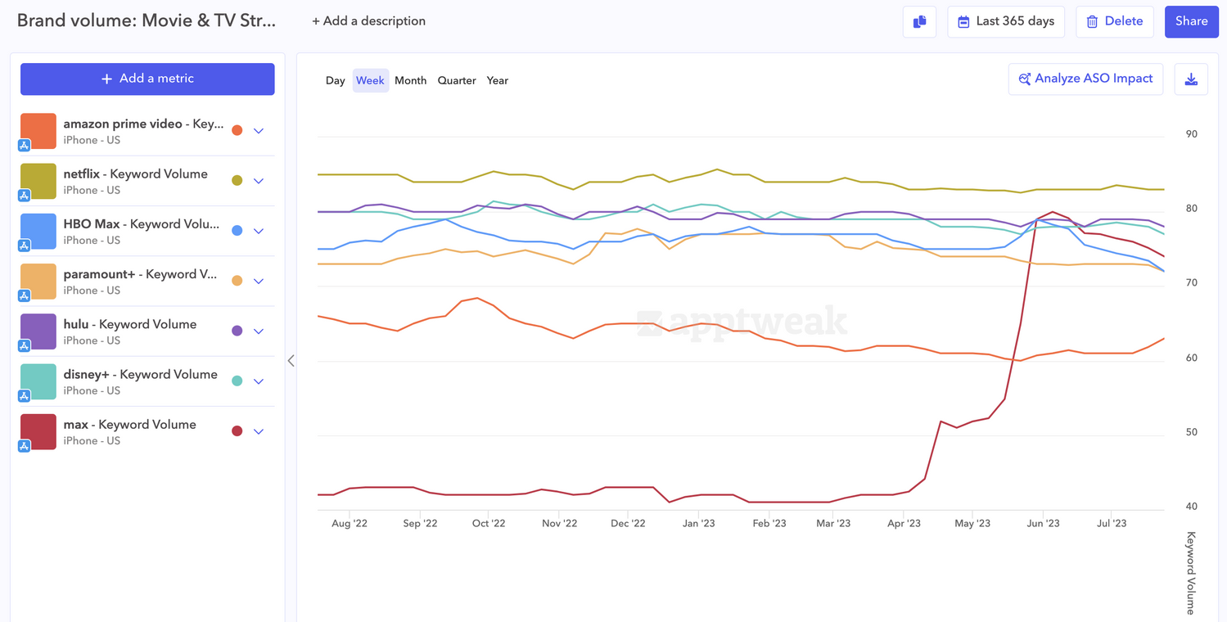Click App Store badge on disney+ metric
Screen dimensions: 1227x622
click(25, 395)
